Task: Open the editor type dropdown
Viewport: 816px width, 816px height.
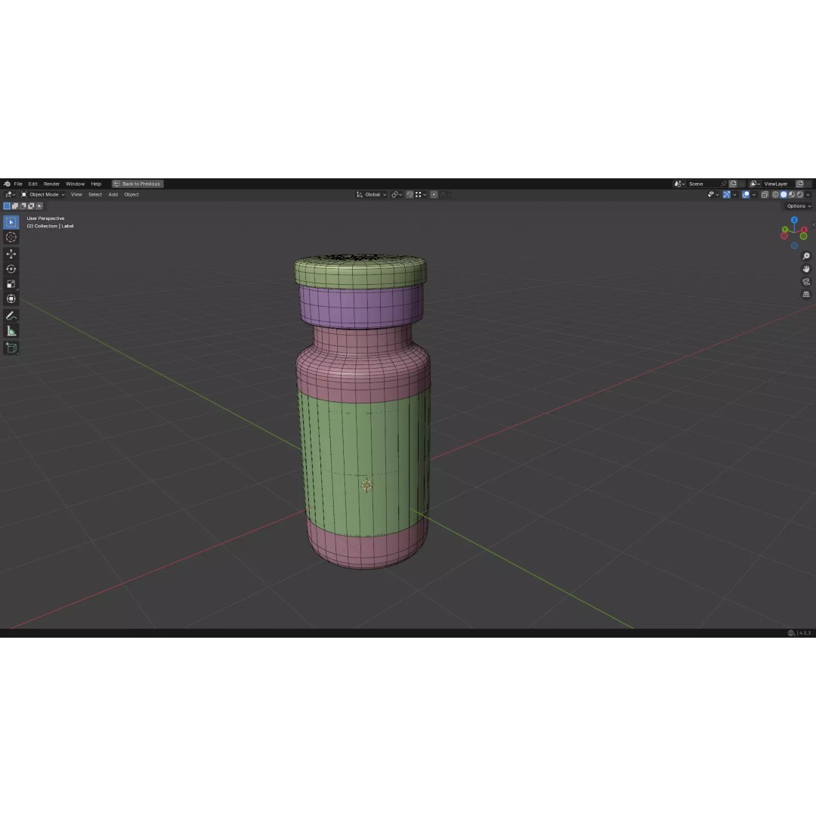Action: 10,195
